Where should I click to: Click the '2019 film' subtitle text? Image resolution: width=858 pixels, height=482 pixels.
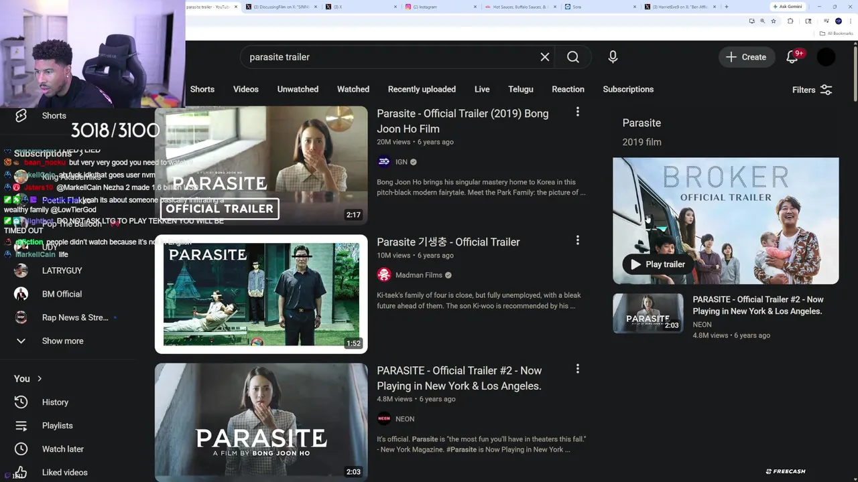coord(641,142)
